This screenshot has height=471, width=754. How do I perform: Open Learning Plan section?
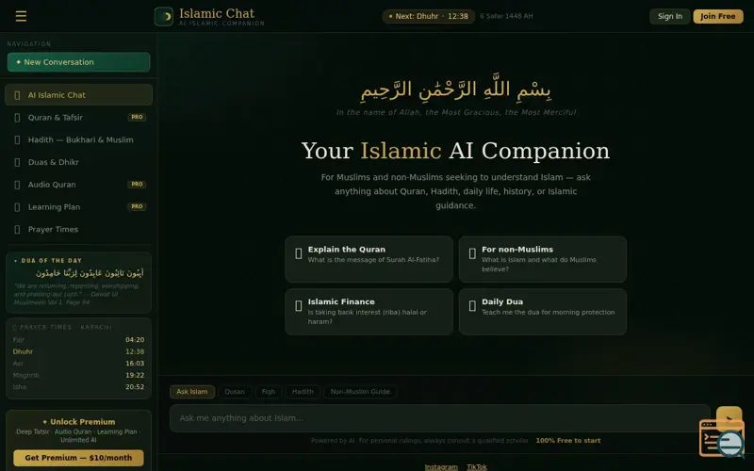coord(78,206)
